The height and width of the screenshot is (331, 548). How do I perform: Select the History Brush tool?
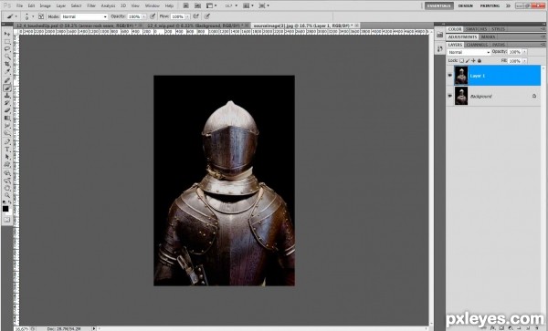7,103
